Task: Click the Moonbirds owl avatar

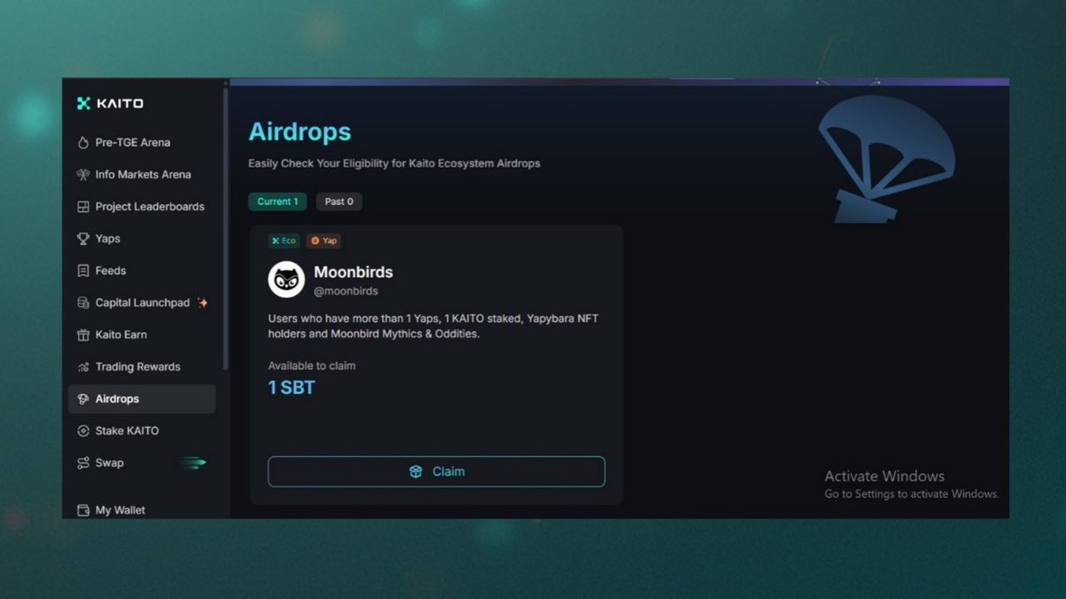Action: (x=286, y=280)
